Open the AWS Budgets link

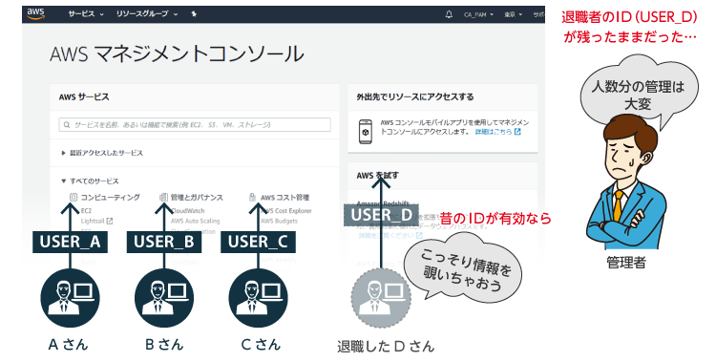[279, 221]
